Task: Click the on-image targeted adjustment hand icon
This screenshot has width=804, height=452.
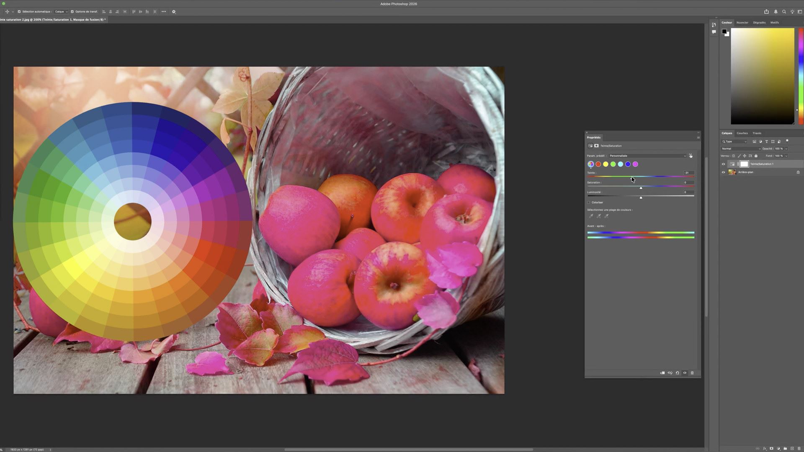Action: (x=691, y=156)
